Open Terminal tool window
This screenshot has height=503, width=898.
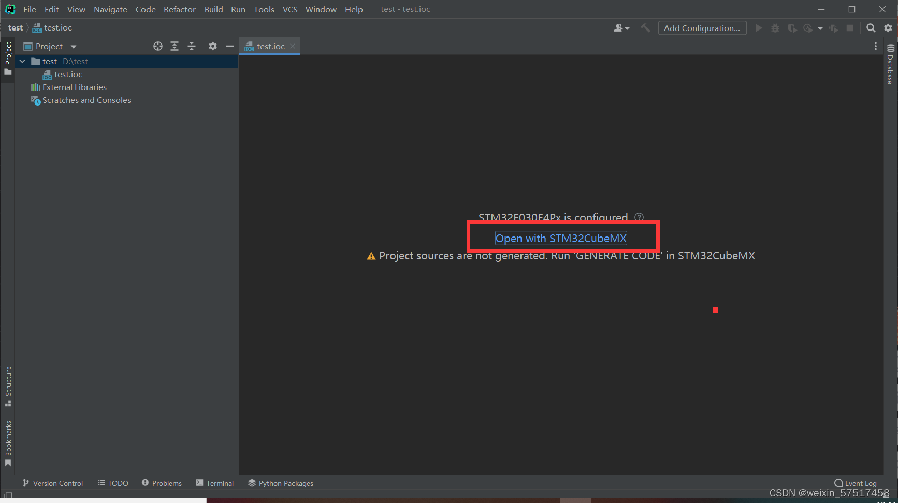(214, 483)
